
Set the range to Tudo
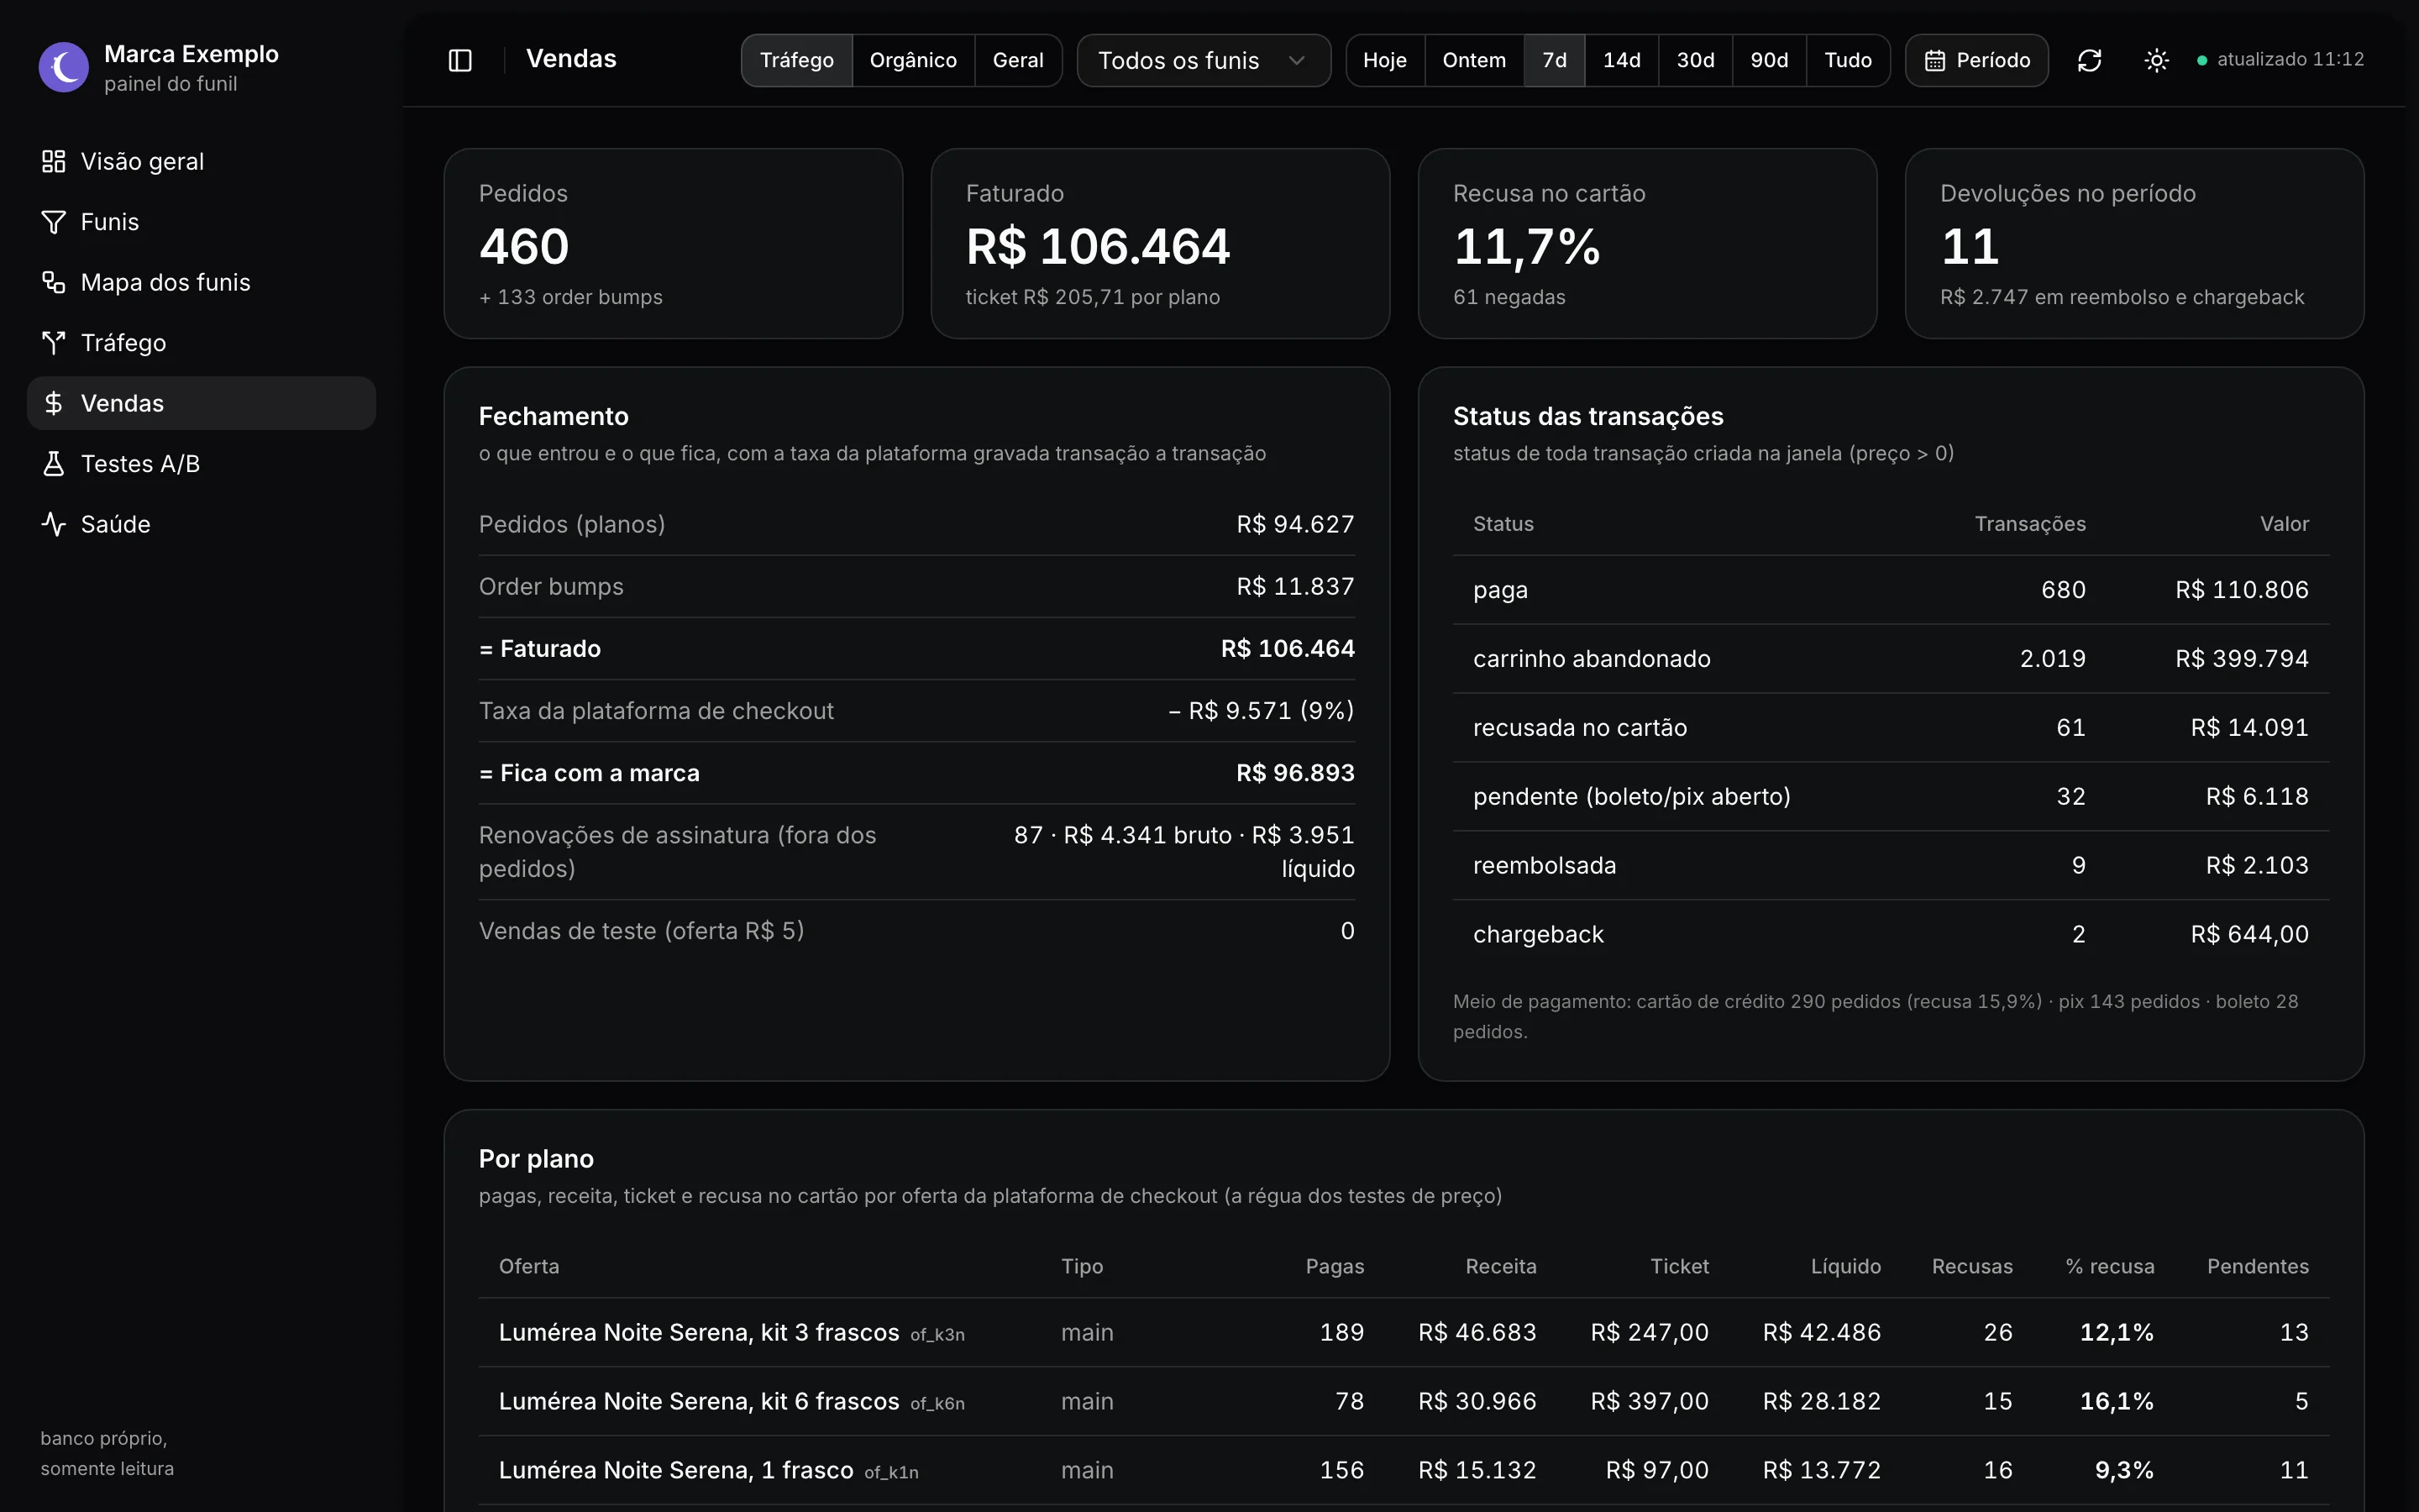coord(1847,60)
